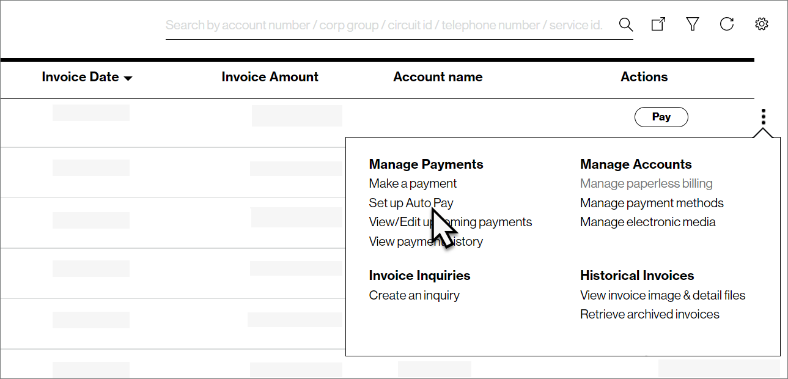This screenshot has width=788, height=379.
Task: Click the Account name column header
Action: (438, 77)
